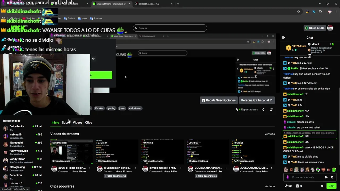
Task: Open recommended channel DulcePepita
Action: [23, 128]
